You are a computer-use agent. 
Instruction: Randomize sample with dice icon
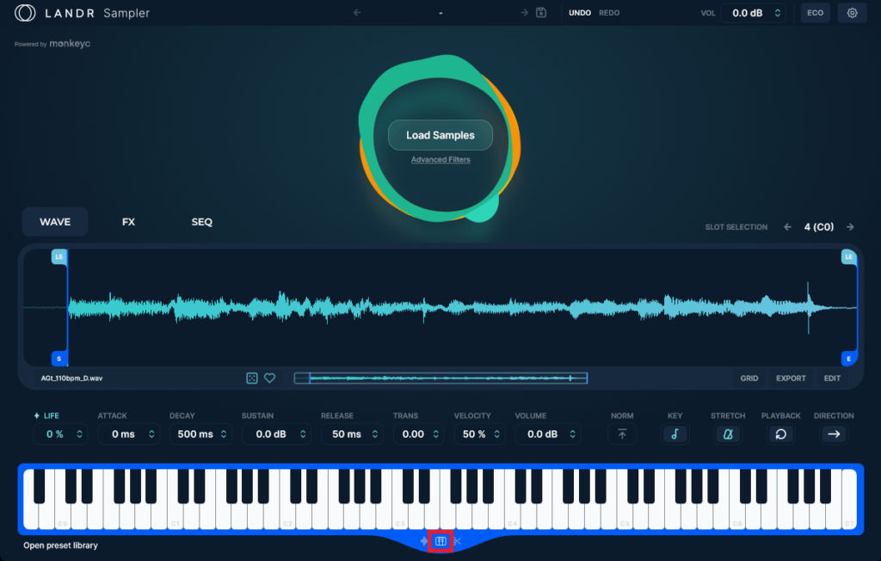click(x=252, y=379)
